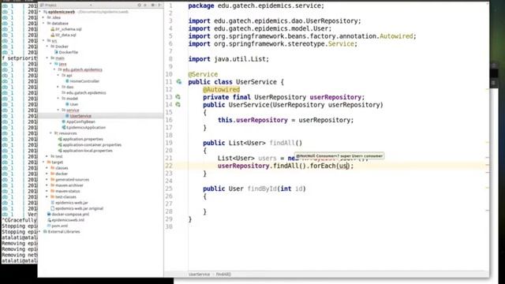Viewport: 505px width, 284px height.
Task: Click the bean gutter icon on line 11
Action: pyautogui.click(x=179, y=82)
